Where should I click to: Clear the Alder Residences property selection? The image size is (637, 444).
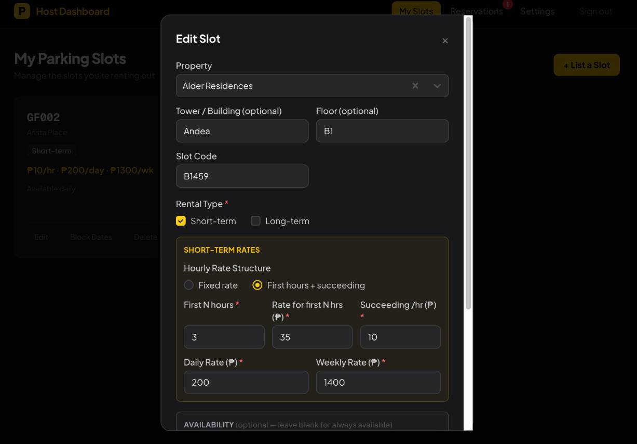[415, 86]
